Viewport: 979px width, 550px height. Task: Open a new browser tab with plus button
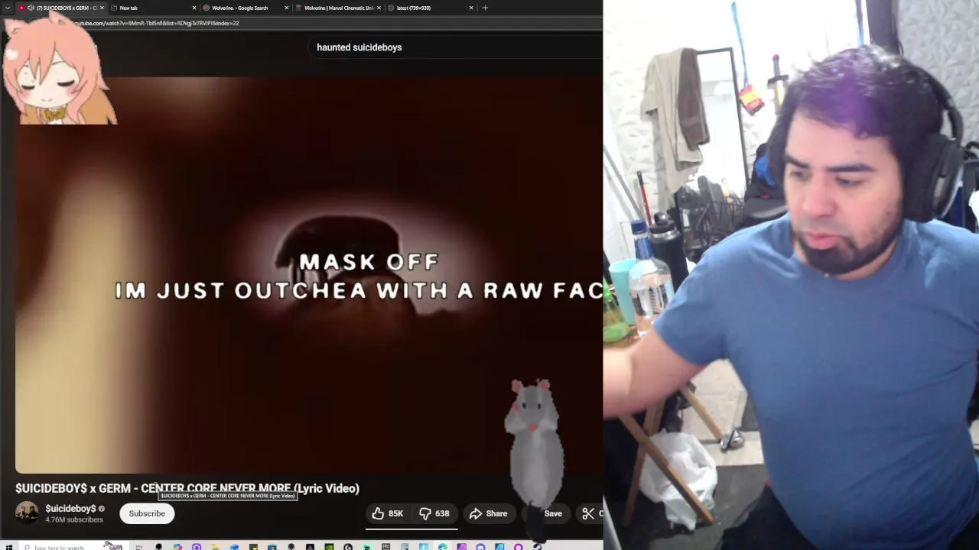(x=485, y=8)
